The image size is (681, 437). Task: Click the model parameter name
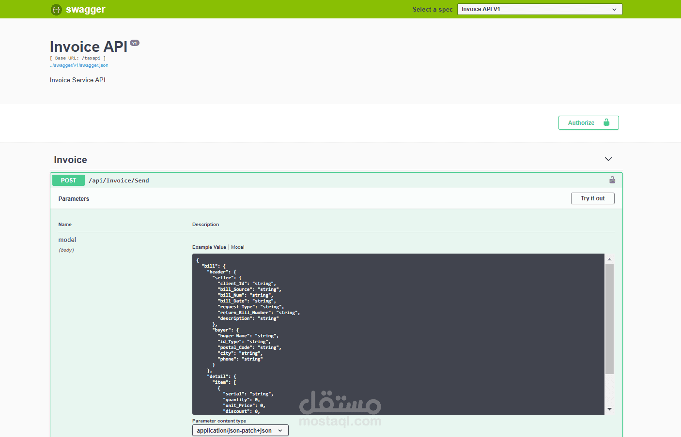pyautogui.click(x=67, y=240)
